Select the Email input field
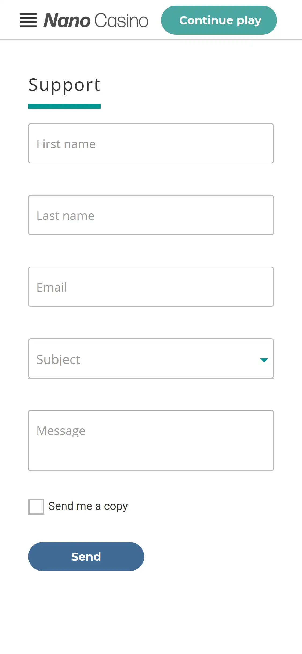 pos(151,287)
